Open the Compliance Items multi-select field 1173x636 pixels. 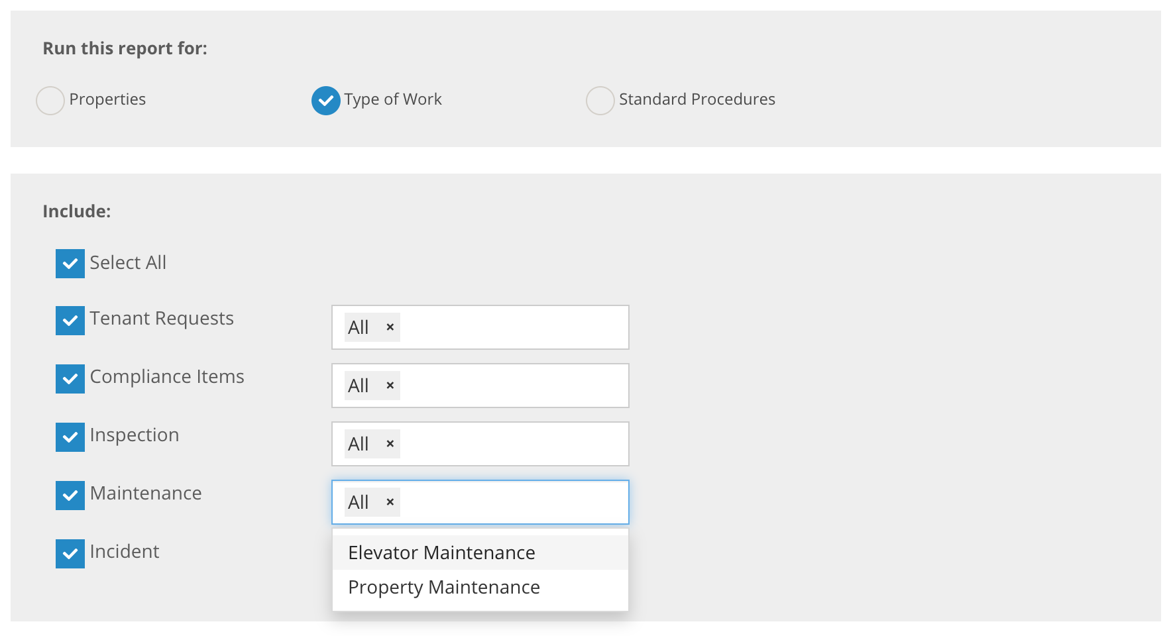point(480,386)
